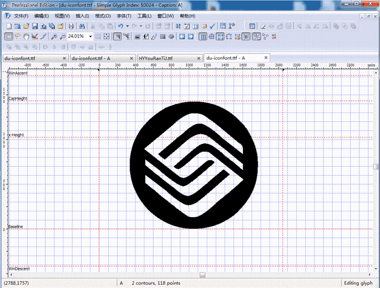Open the 文件(F) menu
The image size is (380, 288).
21,16
